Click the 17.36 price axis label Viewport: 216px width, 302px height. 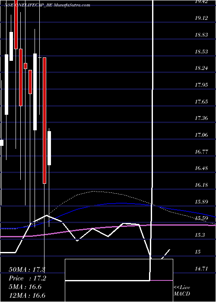point(201,118)
